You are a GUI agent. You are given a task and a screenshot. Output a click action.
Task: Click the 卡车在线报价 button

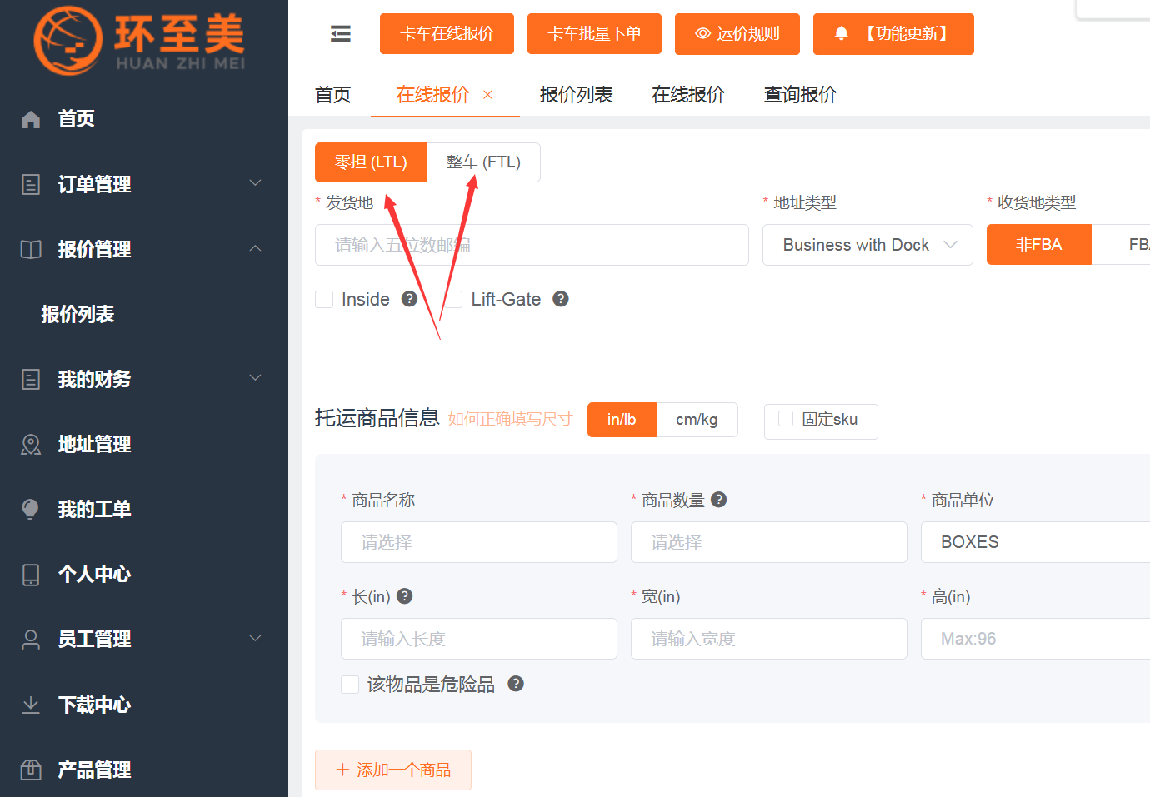pos(447,34)
